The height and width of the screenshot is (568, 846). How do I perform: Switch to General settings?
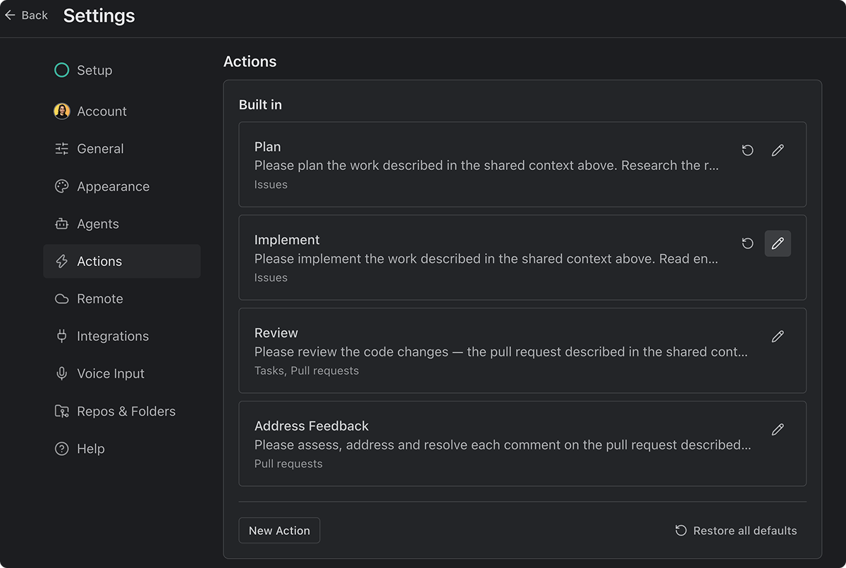pos(122,149)
